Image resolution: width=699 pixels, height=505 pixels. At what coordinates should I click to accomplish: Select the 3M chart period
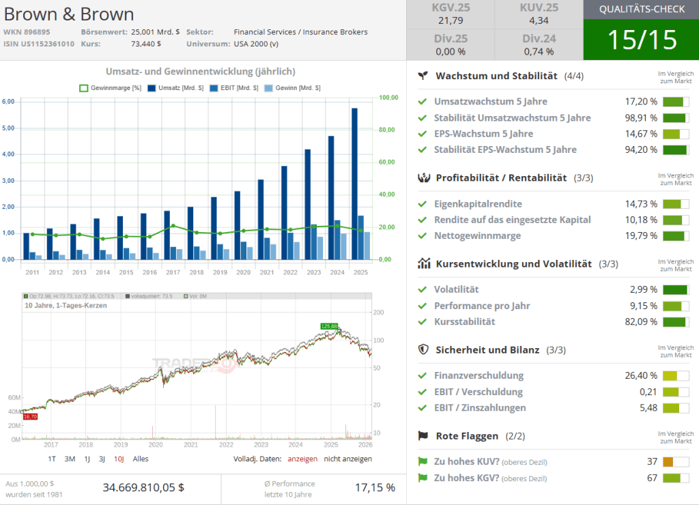pyautogui.click(x=70, y=459)
